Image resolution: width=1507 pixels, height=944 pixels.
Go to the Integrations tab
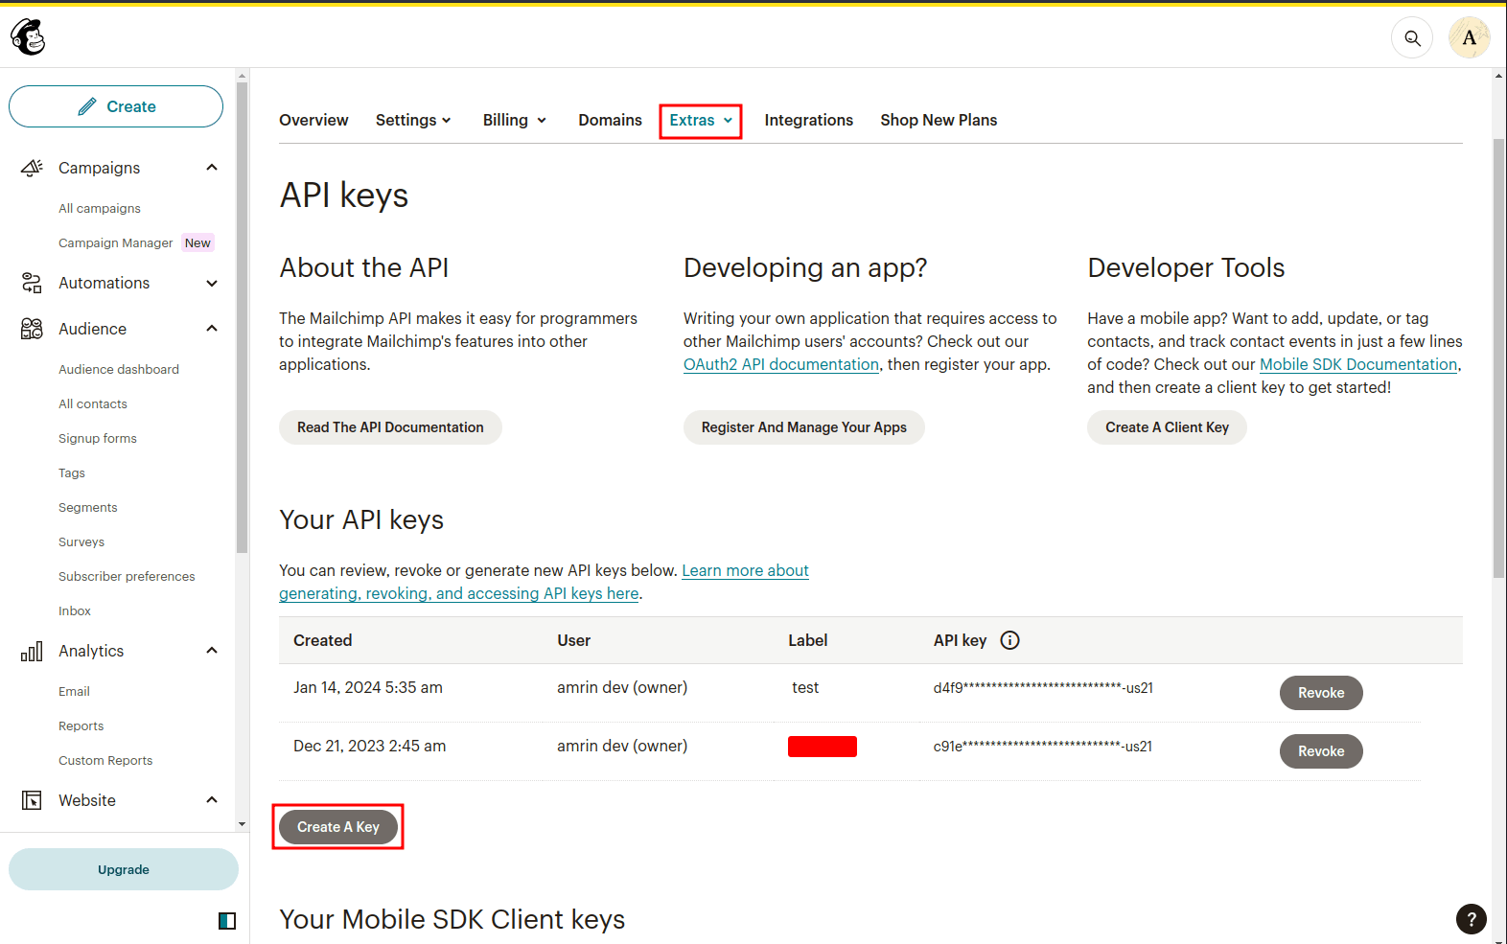click(x=808, y=120)
